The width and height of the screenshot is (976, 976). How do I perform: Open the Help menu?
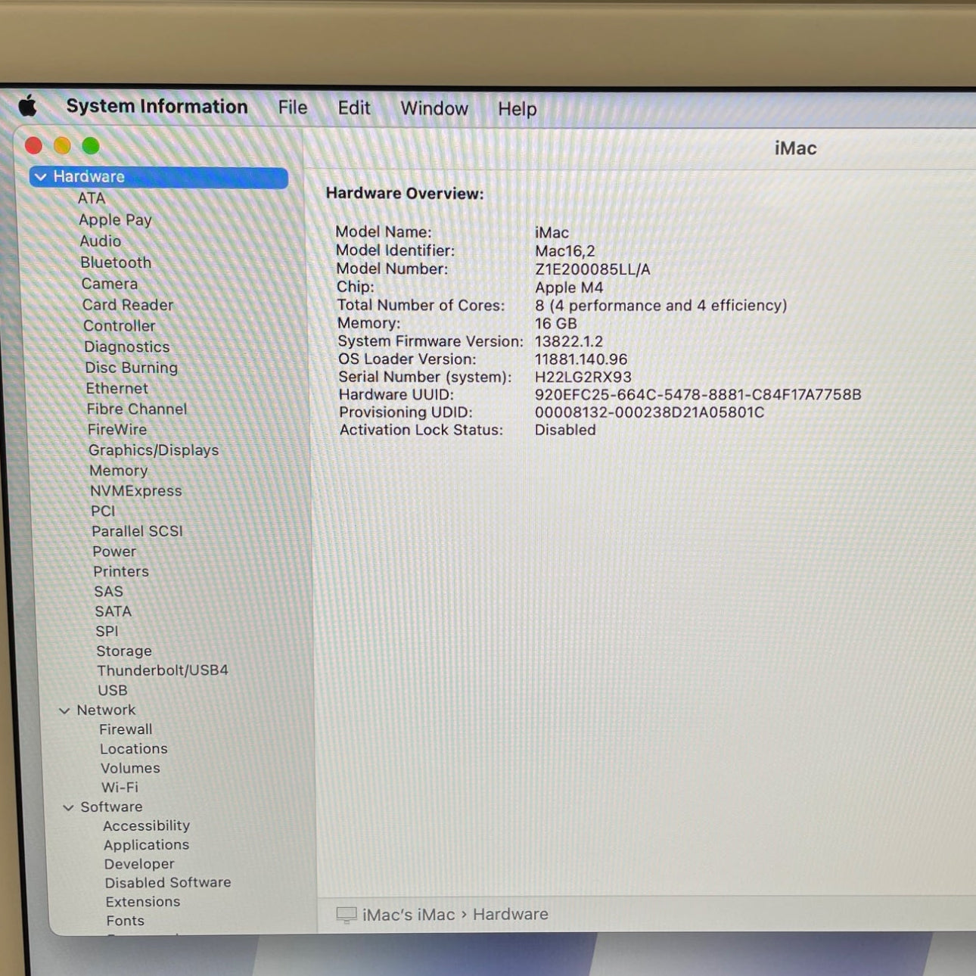[x=517, y=109]
